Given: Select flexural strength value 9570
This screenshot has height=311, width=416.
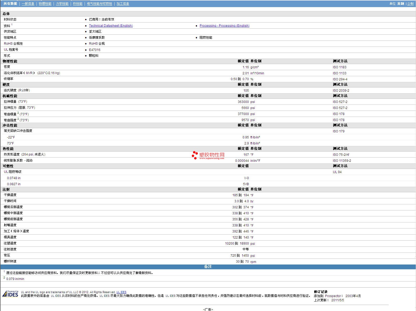Looking at the screenshot, I should pos(245,120).
